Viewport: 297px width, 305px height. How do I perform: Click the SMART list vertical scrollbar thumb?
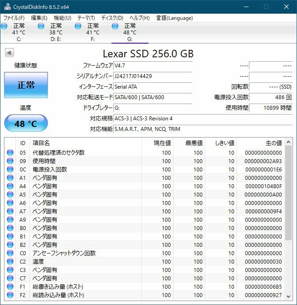pos(289,193)
